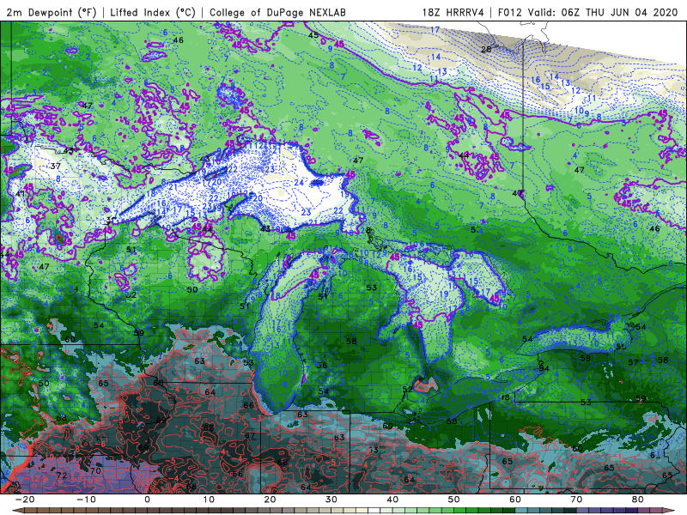
Task: Click the '60' color scale label
Action: [515, 500]
